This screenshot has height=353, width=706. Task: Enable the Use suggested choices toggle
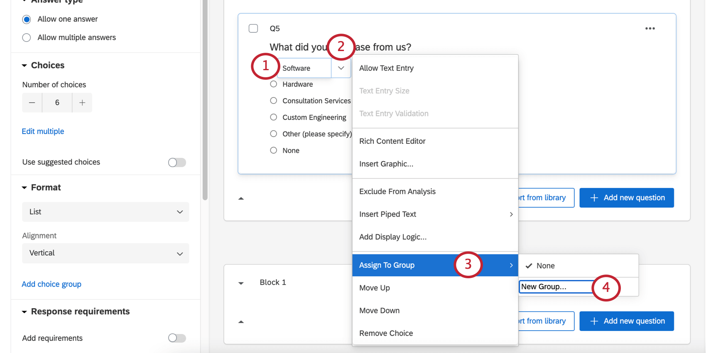(x=177, y=162)
